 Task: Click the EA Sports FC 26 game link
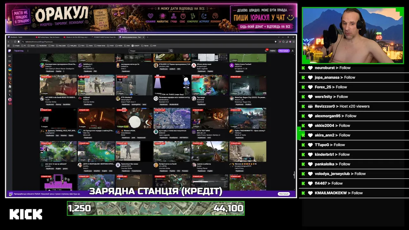(241, 69)
